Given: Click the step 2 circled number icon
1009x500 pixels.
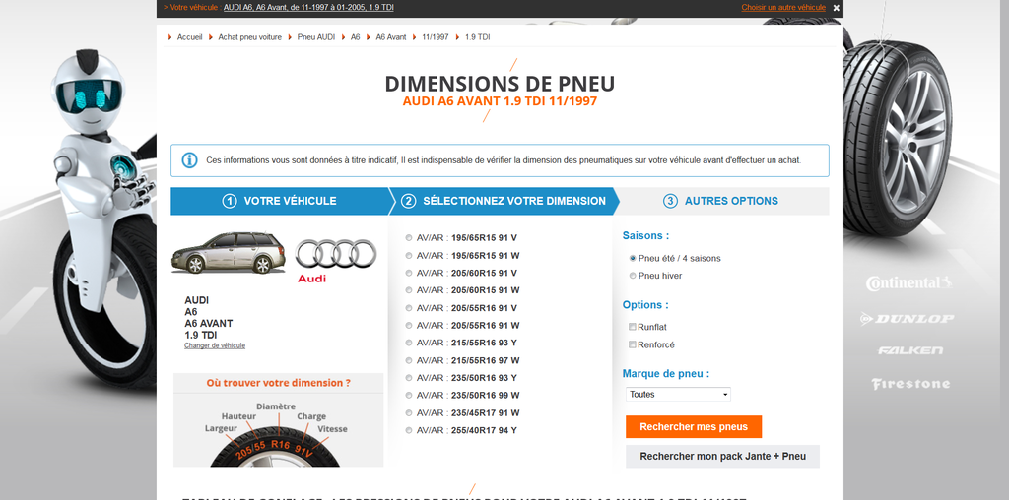Looking at the screenshot, I should point(409,201).
